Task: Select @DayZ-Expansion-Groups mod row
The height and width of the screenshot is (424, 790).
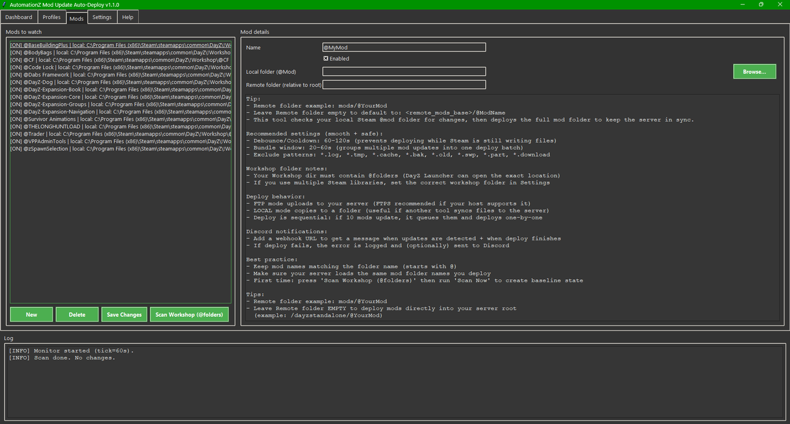Action: pyautogui.click(x=121, y=104)
